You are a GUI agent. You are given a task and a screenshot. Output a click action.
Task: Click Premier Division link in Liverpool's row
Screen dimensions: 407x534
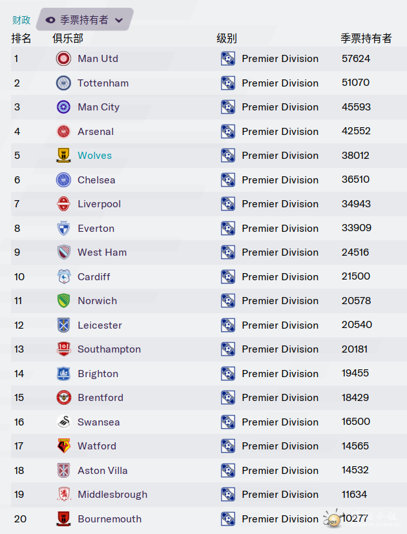tap(280, 204)
